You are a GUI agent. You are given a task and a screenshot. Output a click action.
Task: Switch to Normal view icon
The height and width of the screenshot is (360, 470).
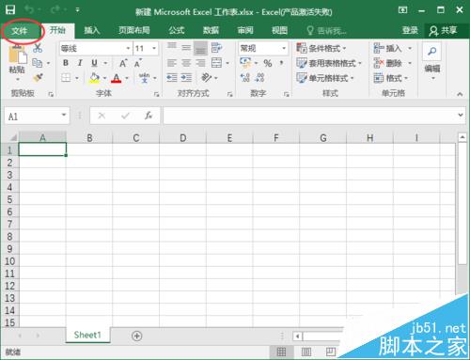(x=281, y=352)
